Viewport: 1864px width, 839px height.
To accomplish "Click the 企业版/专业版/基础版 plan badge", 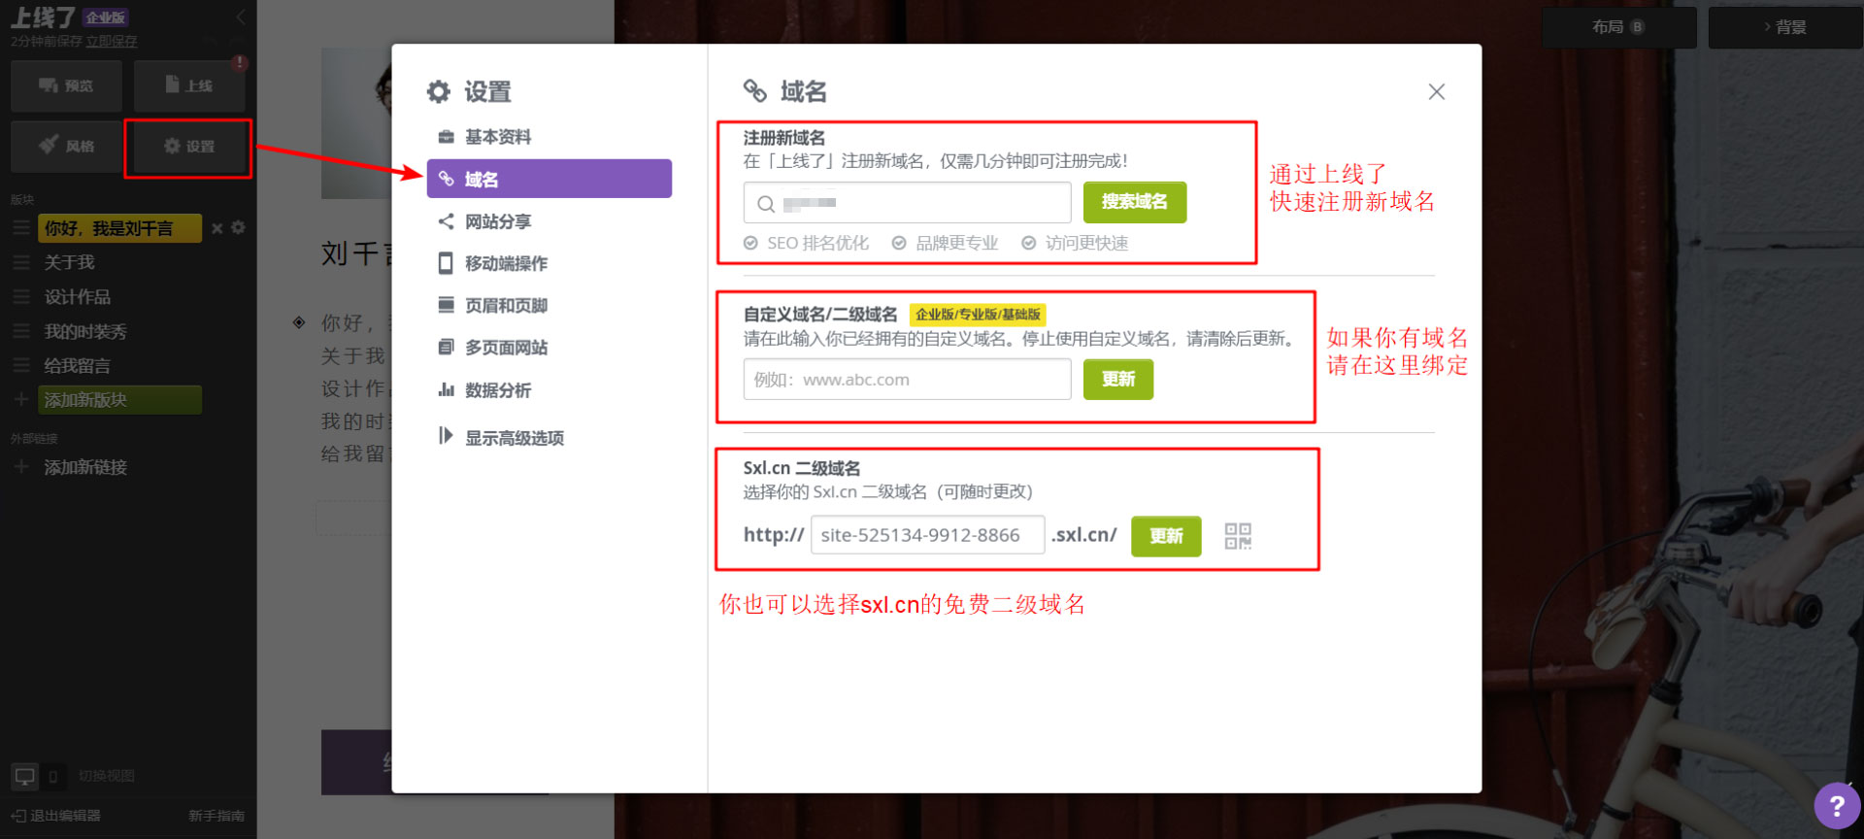I will (x=978, y=315).
